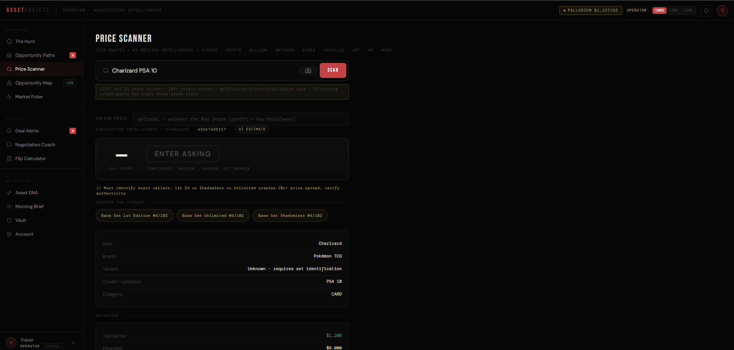Open Negotiation Coach via chat bubble icon

[9, 145]
